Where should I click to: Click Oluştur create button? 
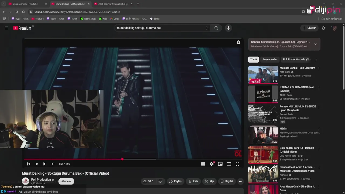coord(309,28)
